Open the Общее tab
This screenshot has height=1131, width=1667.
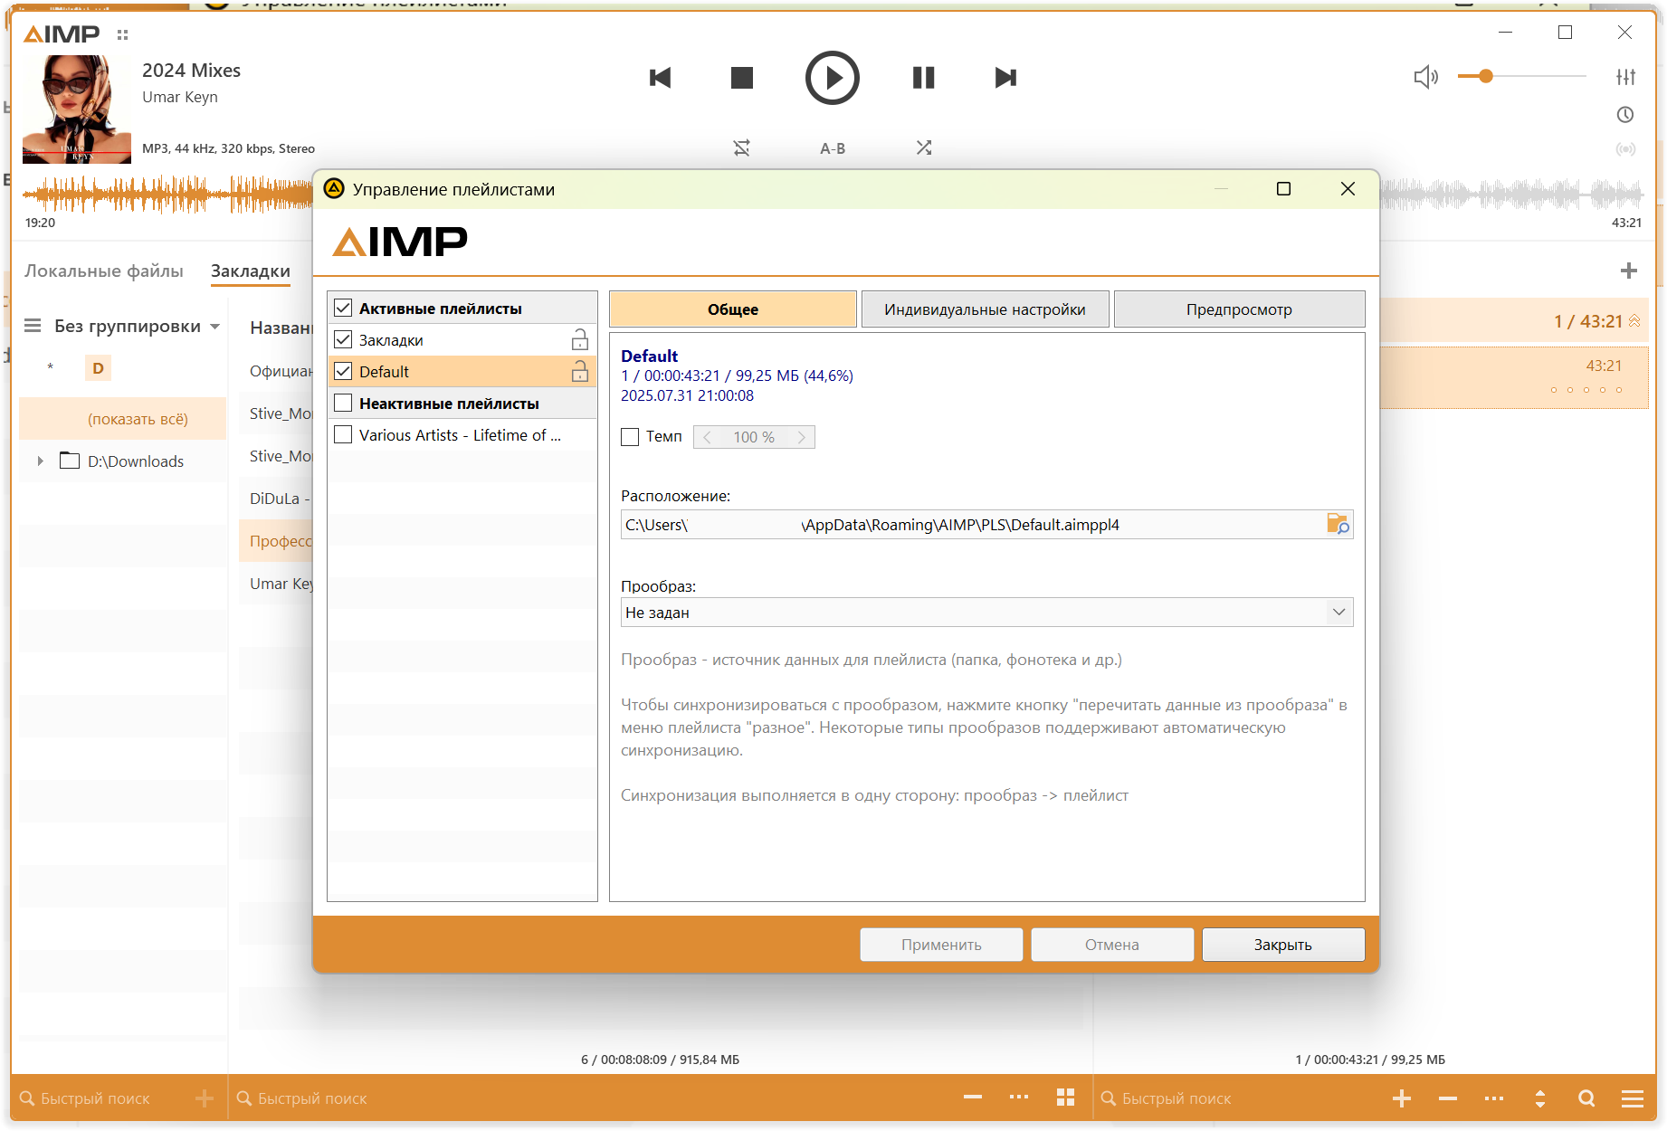733,309
